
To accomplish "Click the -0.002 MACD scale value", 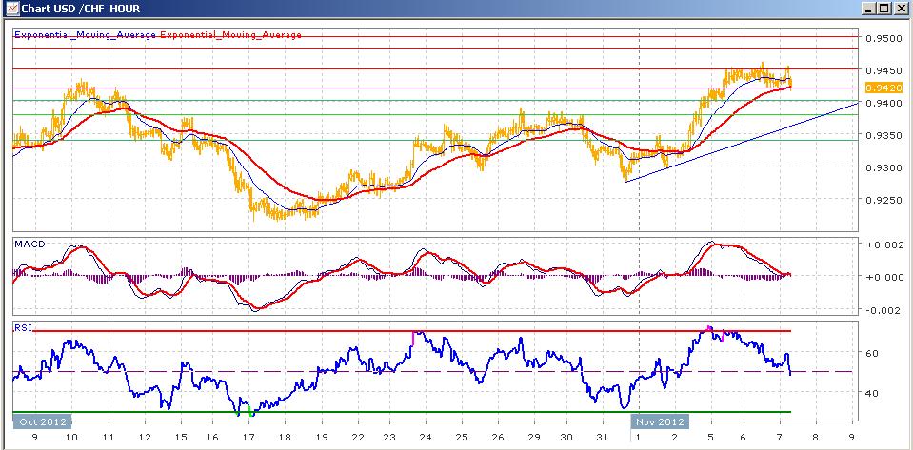I will coord(883,310).
